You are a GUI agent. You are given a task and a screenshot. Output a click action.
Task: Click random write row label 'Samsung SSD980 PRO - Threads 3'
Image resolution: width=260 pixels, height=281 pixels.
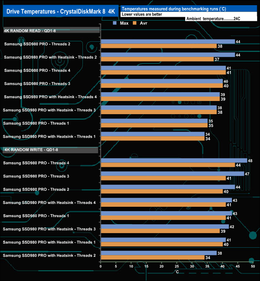[x=36, y=176]
